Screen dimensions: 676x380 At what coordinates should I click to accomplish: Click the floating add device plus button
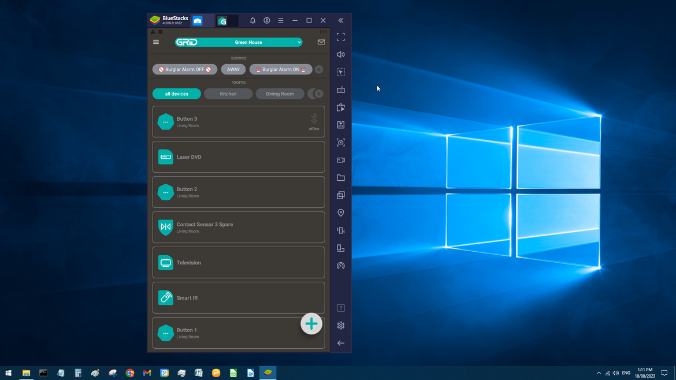(311, 324)
